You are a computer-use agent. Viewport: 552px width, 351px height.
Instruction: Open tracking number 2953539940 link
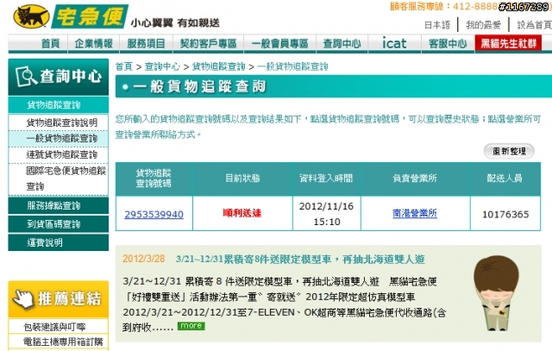pos(154,215)
